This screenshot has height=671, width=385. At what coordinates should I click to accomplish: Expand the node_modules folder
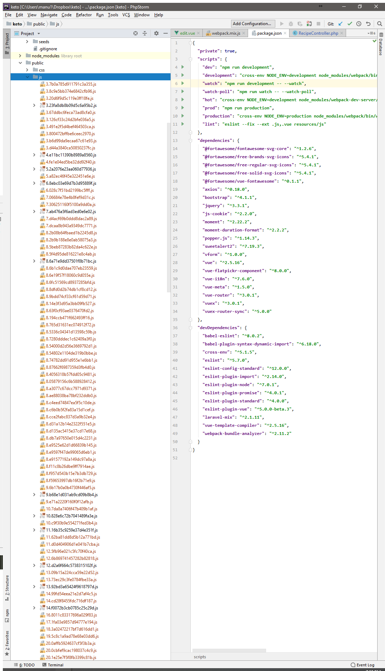click(20, 56)
